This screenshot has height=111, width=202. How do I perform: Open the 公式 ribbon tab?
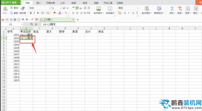63,3
